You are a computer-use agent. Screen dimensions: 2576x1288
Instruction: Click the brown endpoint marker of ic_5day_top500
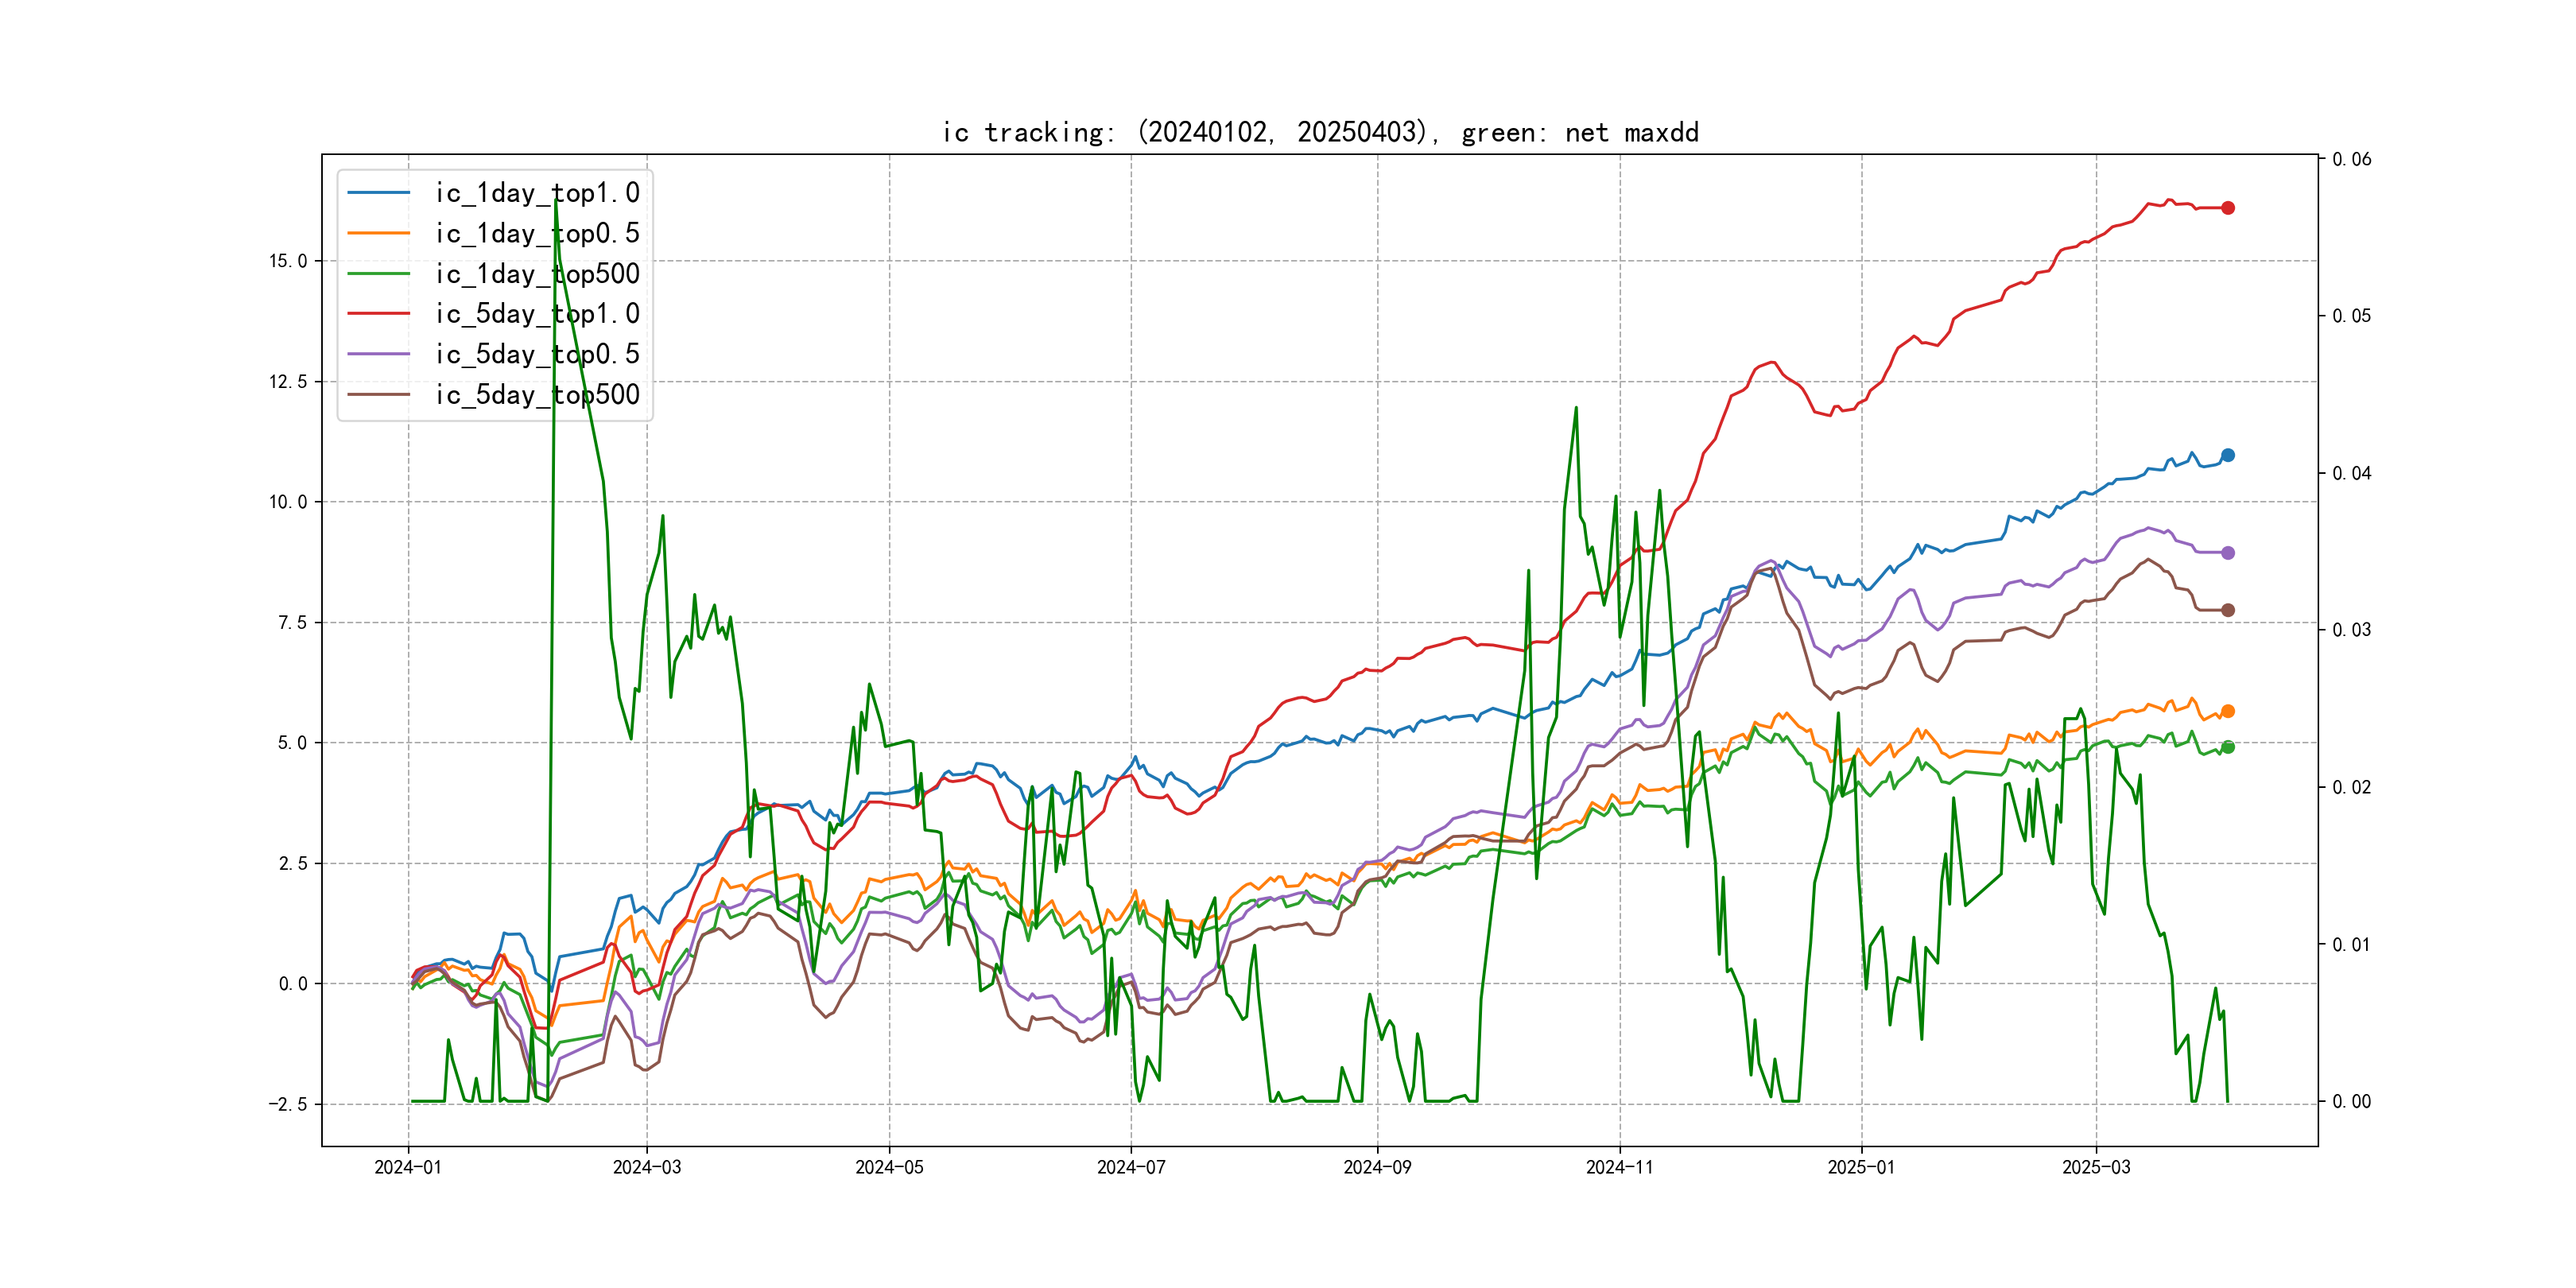coord(2227,610)
